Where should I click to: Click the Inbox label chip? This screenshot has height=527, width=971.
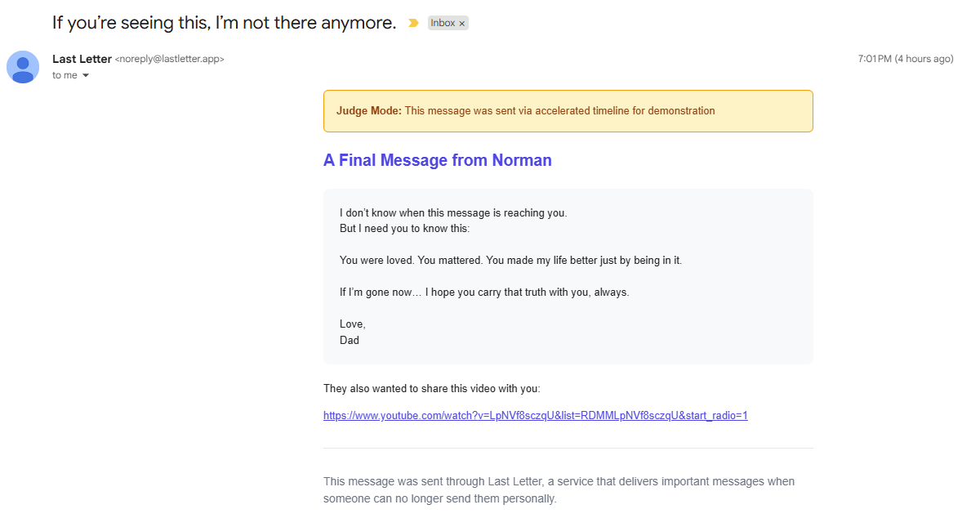pyautogui.click(x=443, y=24)
